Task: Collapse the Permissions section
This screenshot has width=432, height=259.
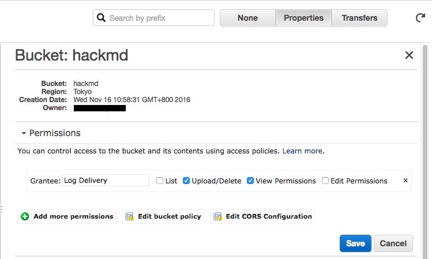Action: tap(24, 133)
